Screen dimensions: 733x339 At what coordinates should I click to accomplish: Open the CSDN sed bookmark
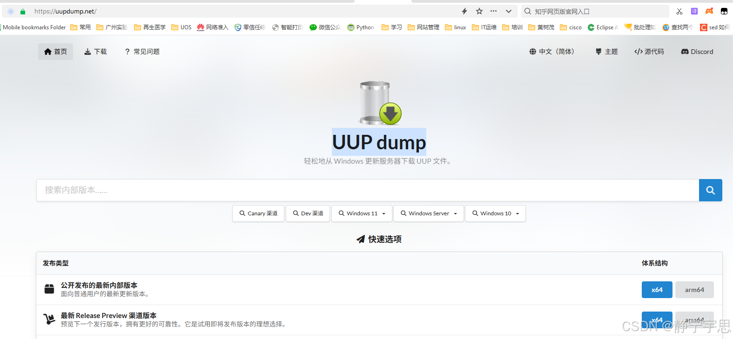[715, 27]
